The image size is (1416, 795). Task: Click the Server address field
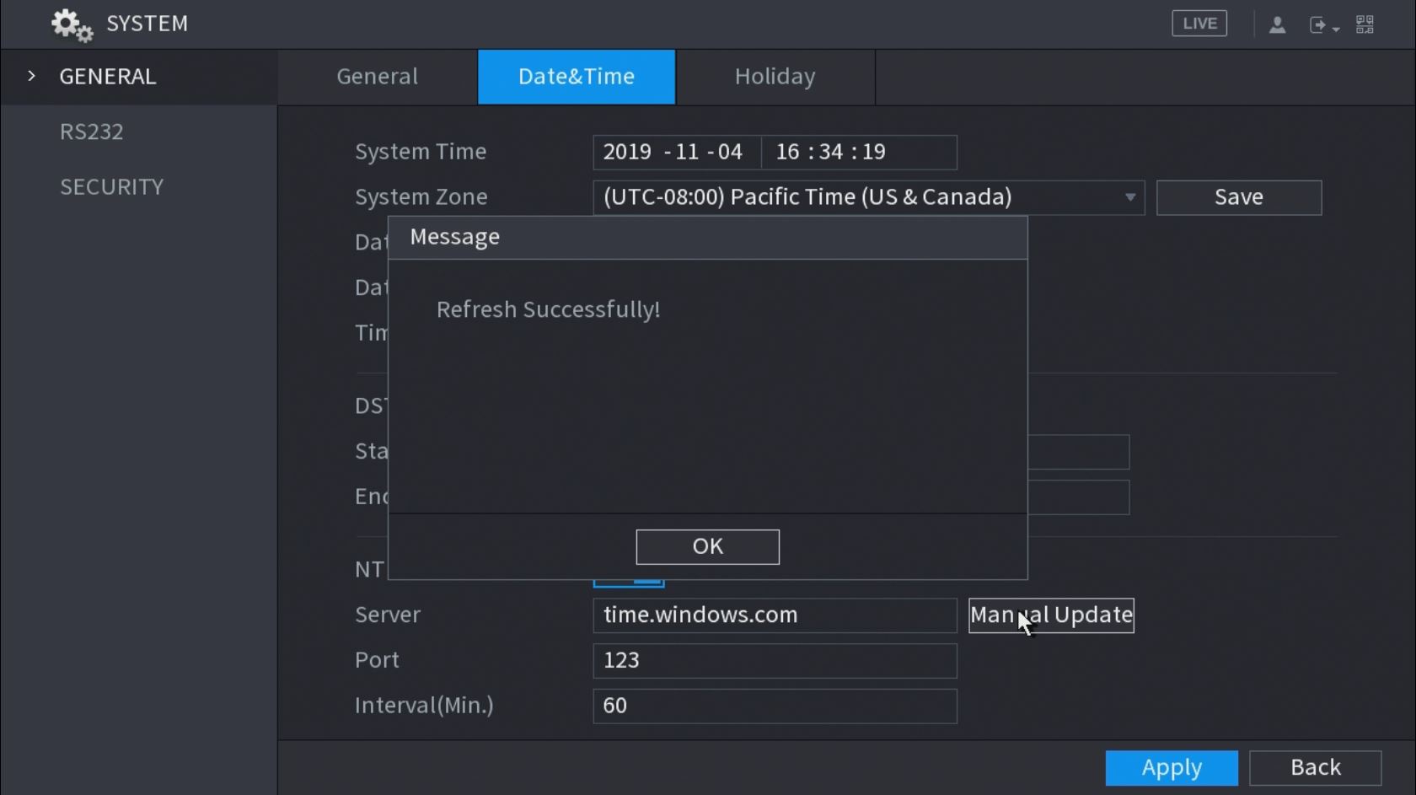coord(774,615)
